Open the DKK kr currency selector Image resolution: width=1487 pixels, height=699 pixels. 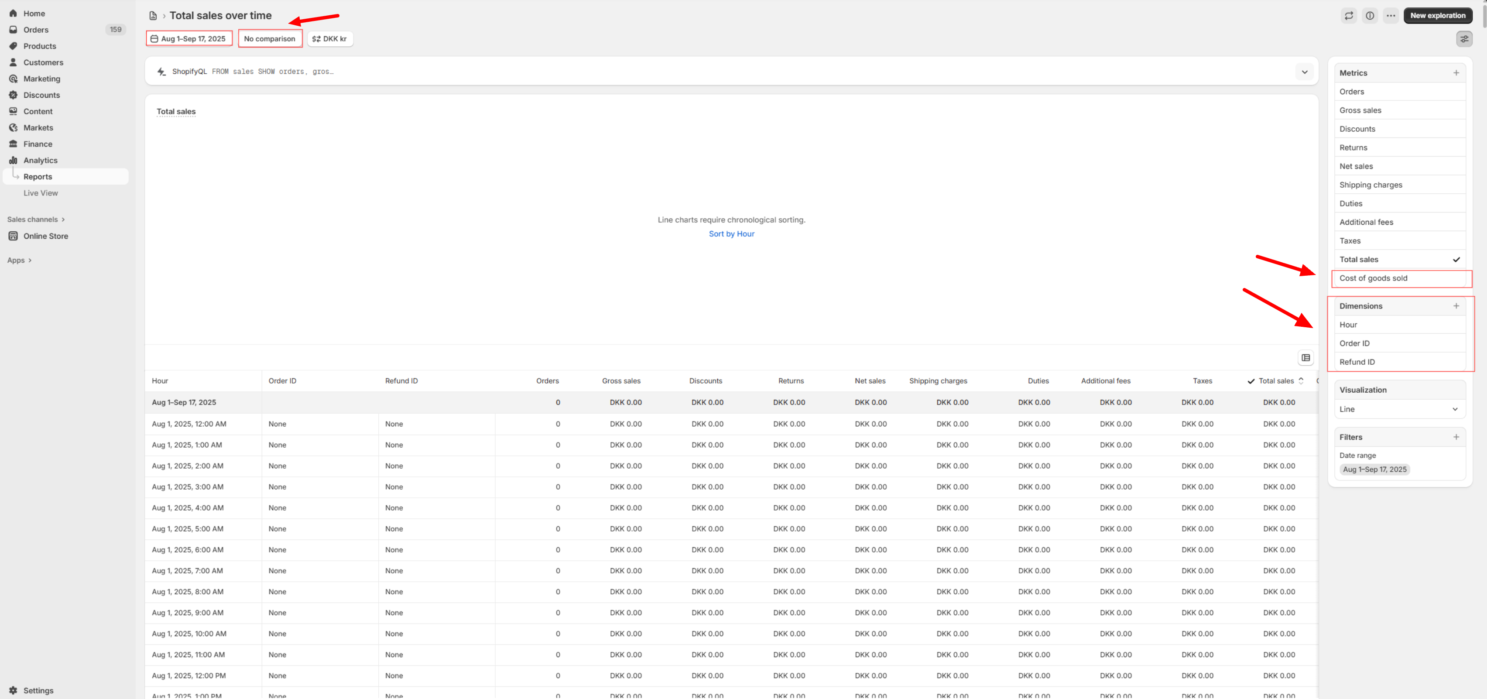pyautogui.click(x=329, y=39)
